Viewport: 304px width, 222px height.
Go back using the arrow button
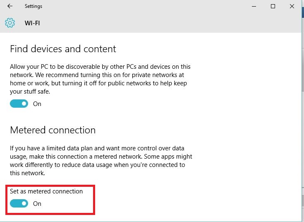point(10,6)
